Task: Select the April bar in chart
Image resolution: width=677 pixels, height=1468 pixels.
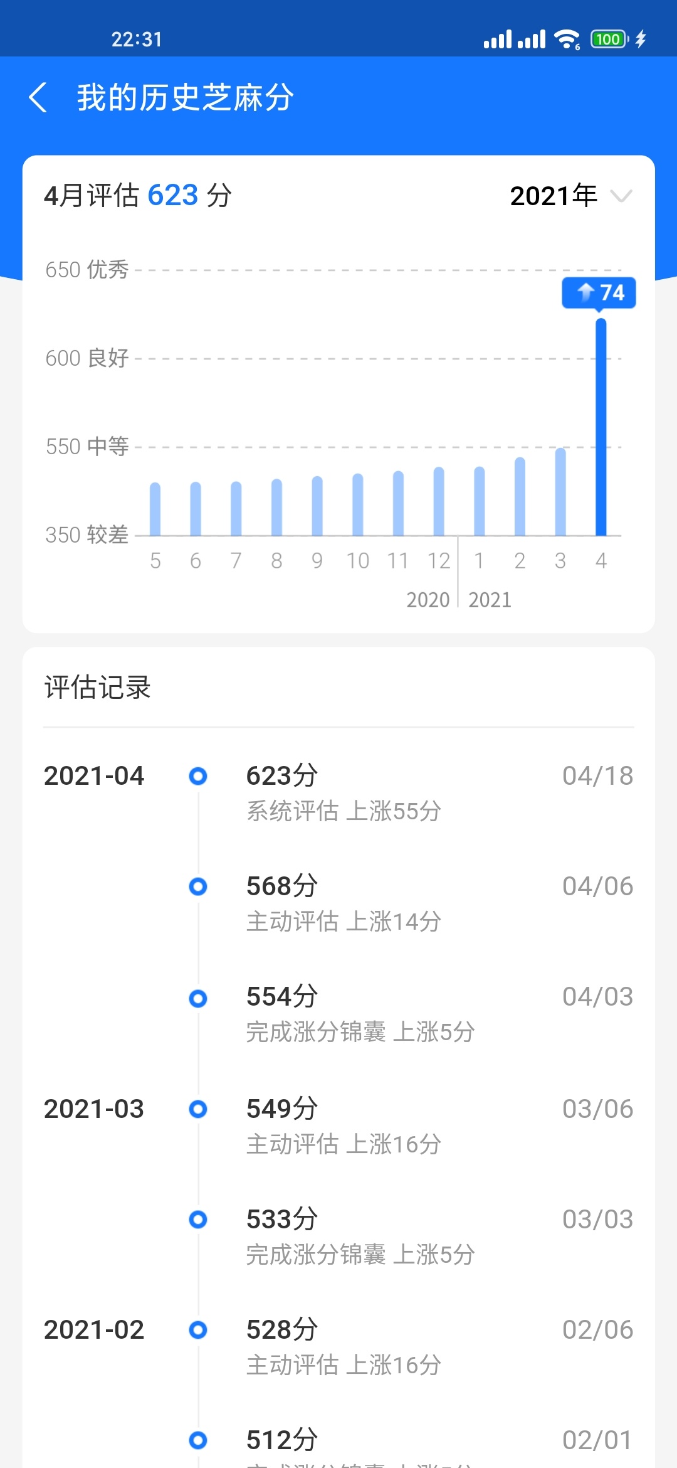Action: [601, 427]
